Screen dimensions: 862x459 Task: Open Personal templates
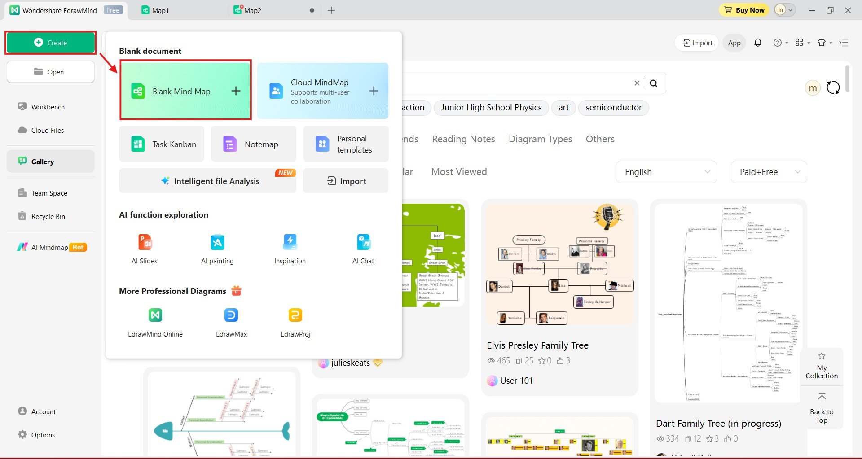(346, 144)
